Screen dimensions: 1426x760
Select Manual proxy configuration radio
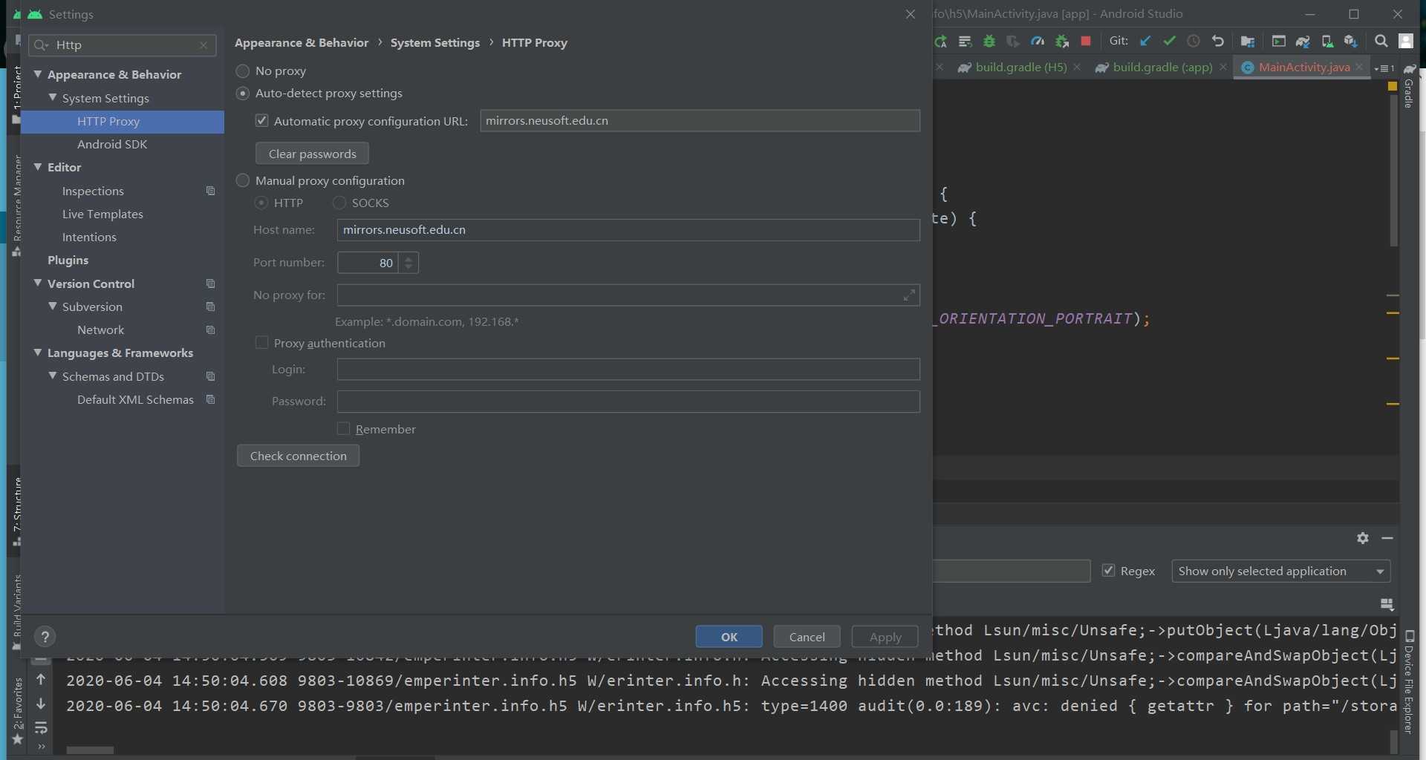243,180
